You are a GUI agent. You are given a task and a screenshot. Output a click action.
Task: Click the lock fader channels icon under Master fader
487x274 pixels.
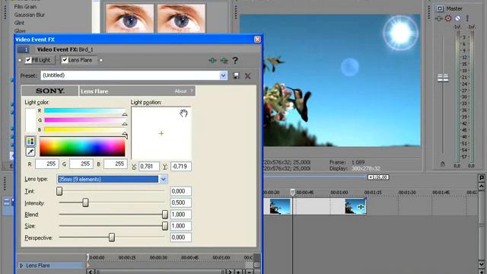coord(443,164)
